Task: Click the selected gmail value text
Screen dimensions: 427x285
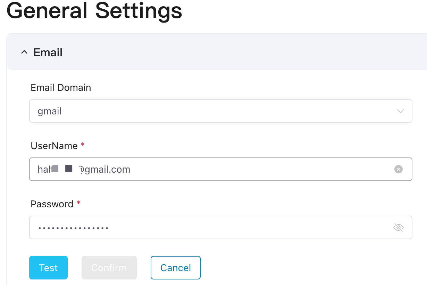Action: click(x=50, y=111)
